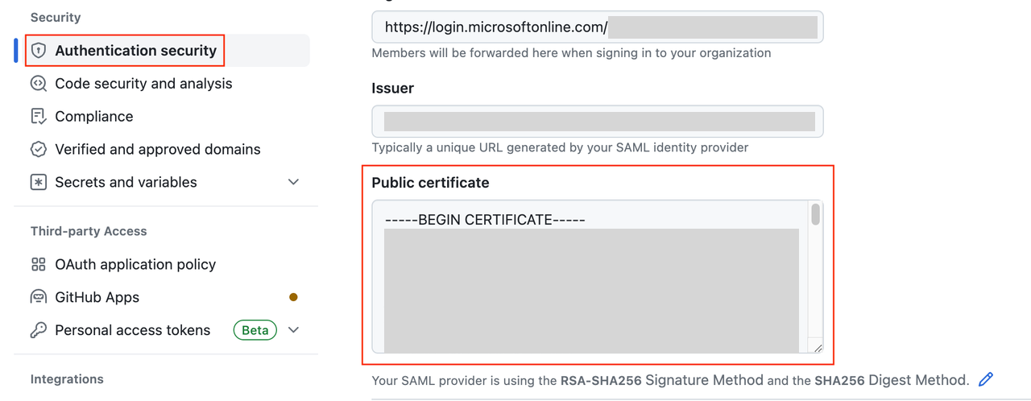Click the Code security and analysis icon
1031x401 pixels.
38,84
